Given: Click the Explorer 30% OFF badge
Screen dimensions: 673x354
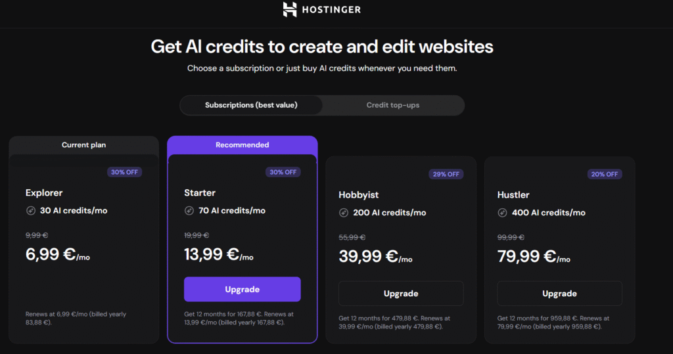Looking at the screenshot, I should point(126,172).
